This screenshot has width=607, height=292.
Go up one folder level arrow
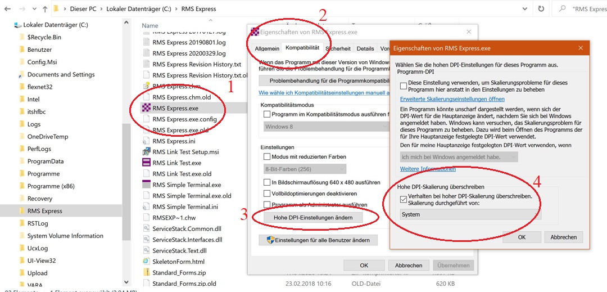tap(45, 8)
